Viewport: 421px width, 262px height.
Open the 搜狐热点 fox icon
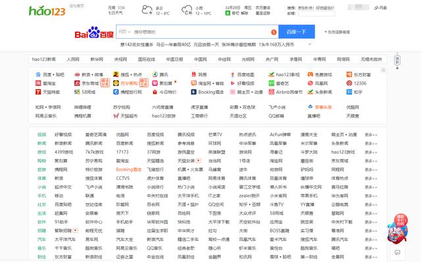pyautogui.click(x=116, y=74)
